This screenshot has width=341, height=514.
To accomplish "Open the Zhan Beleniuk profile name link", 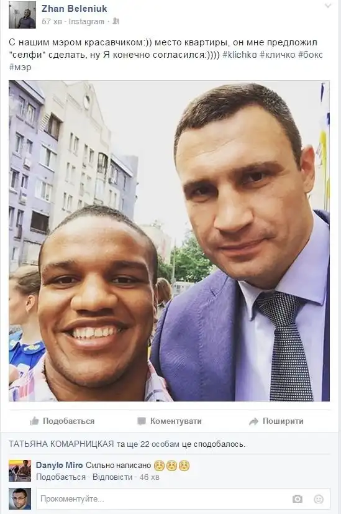I will point(75,9).
